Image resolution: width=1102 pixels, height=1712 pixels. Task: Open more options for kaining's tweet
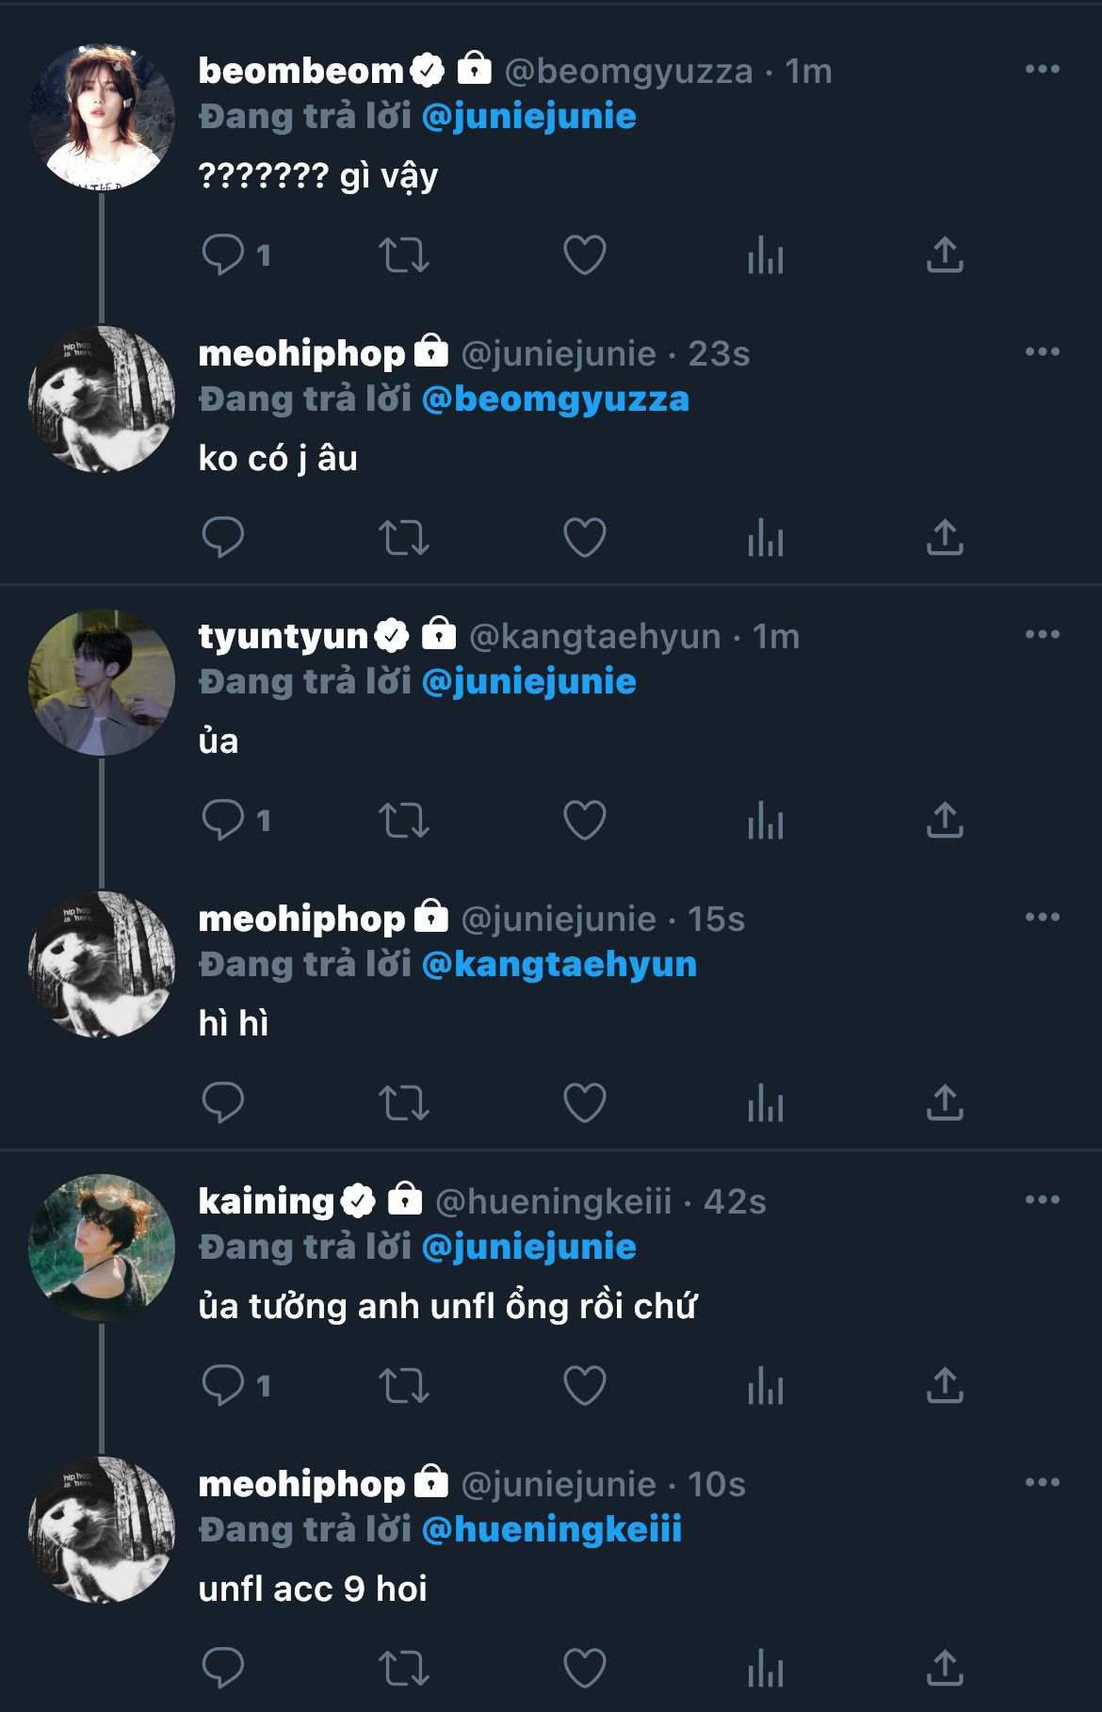click(1042, 1199)
